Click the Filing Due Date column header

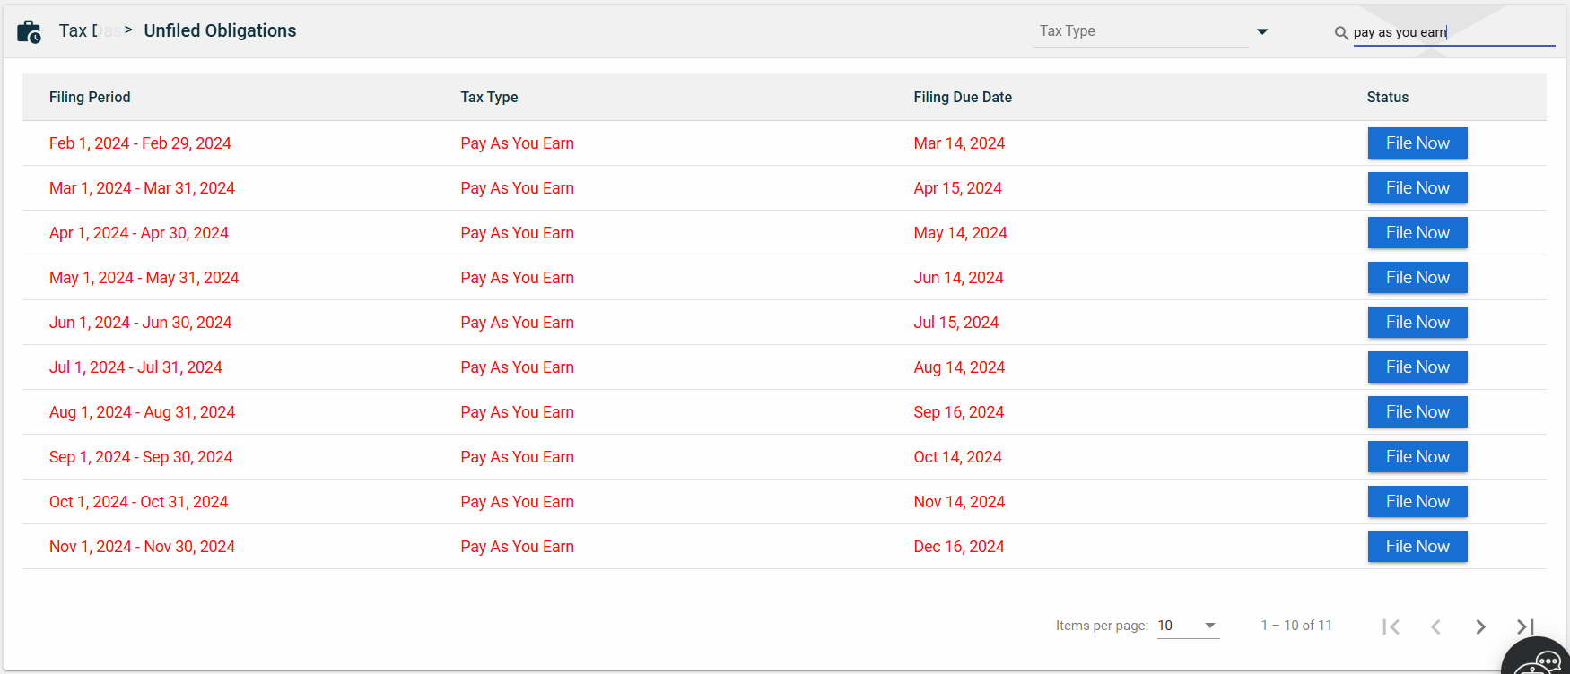pos(962,97)
